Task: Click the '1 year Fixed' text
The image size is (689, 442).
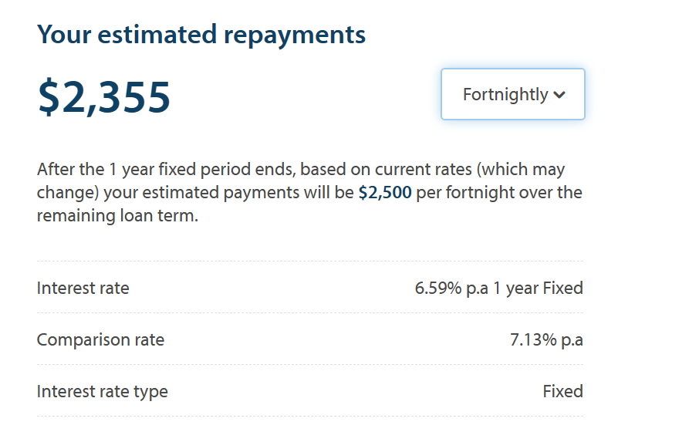Action: 538,288
